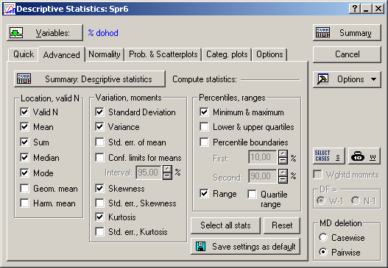Click the hammer icon on the Options button

[322, 79]
